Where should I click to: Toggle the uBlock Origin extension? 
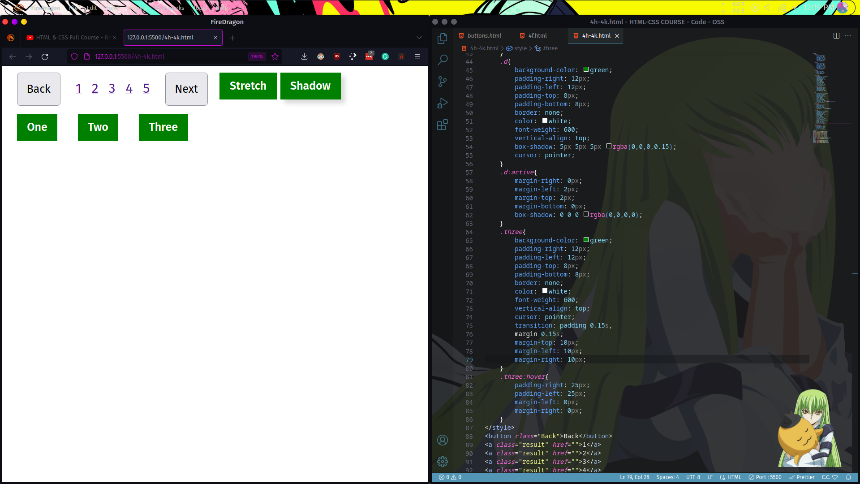coord(336,56)
